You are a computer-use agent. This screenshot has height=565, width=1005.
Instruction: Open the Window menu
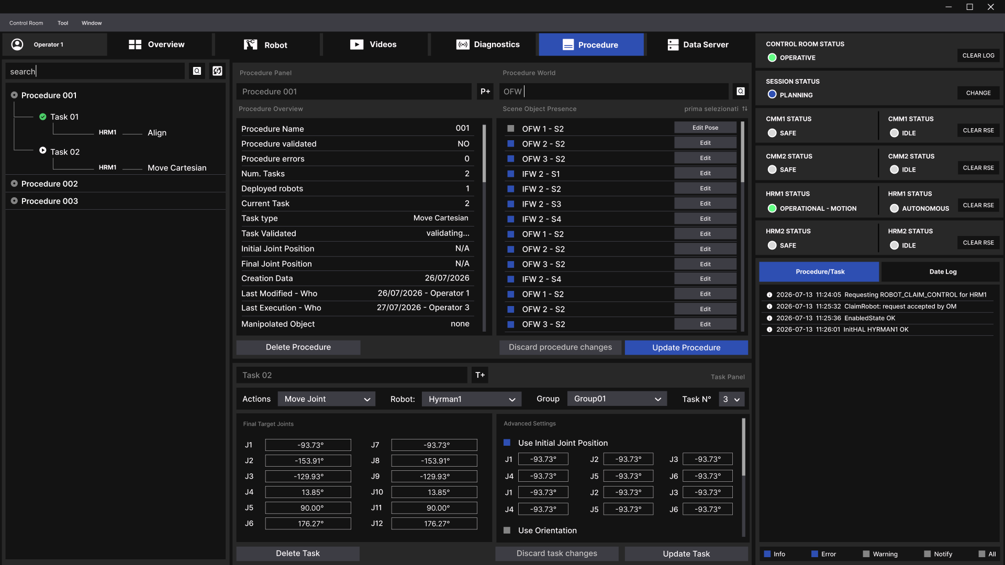[x=92, y=23]
